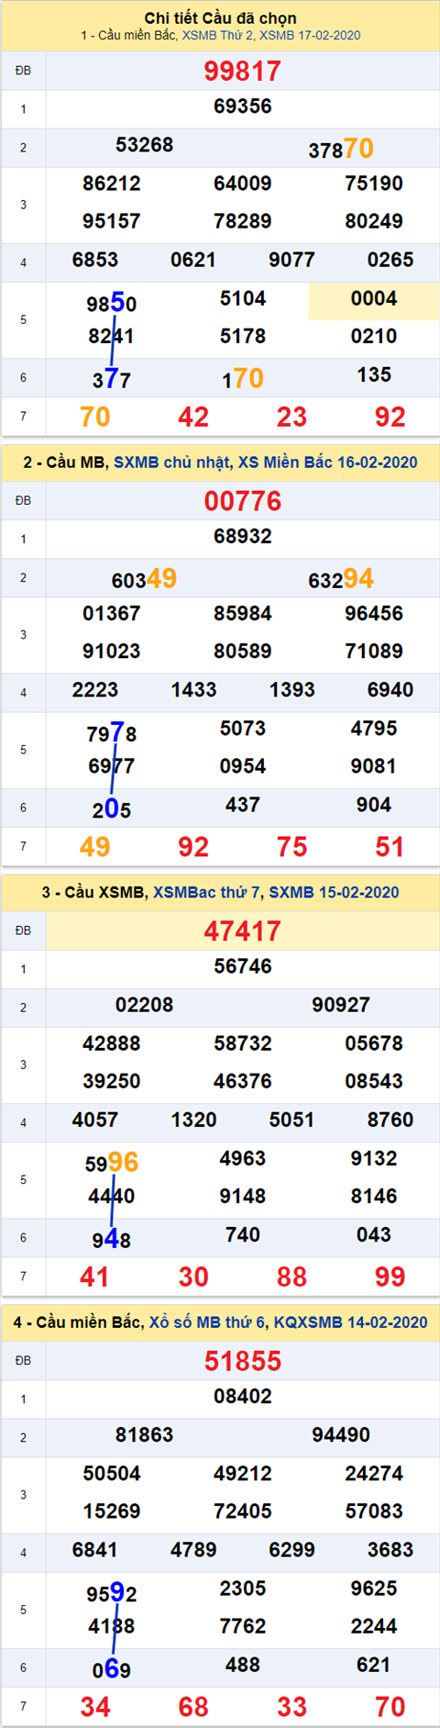Select special prize number 51855
The width and height of the screenshot is (440, 1728).
click(243, 1361)
